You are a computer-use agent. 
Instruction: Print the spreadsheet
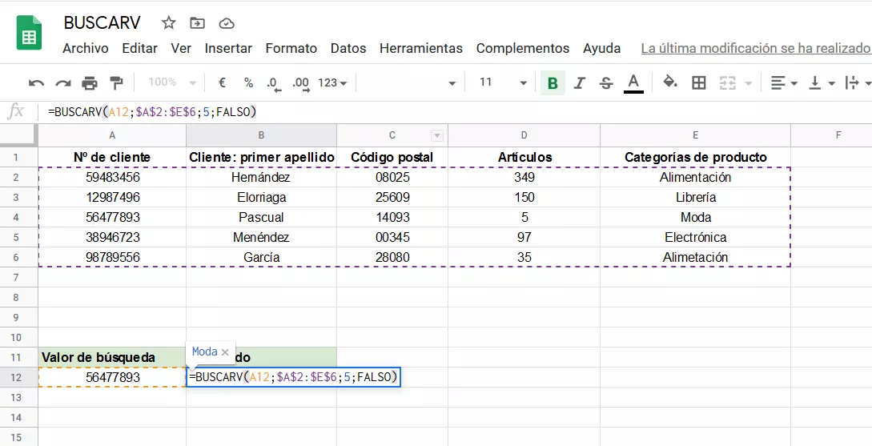pos(90,83)
